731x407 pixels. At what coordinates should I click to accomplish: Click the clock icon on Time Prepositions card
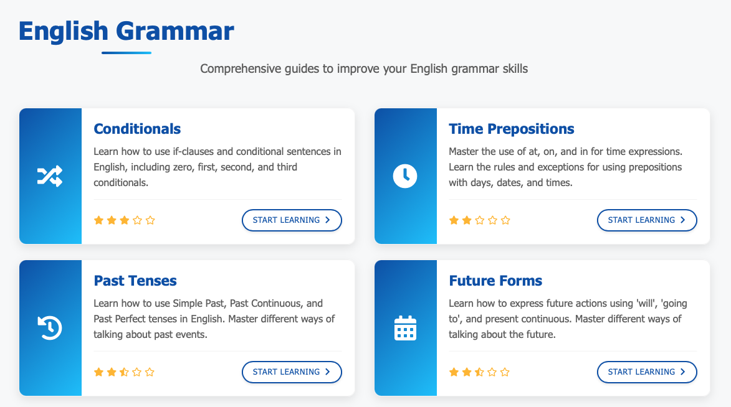tap(405, 176)
